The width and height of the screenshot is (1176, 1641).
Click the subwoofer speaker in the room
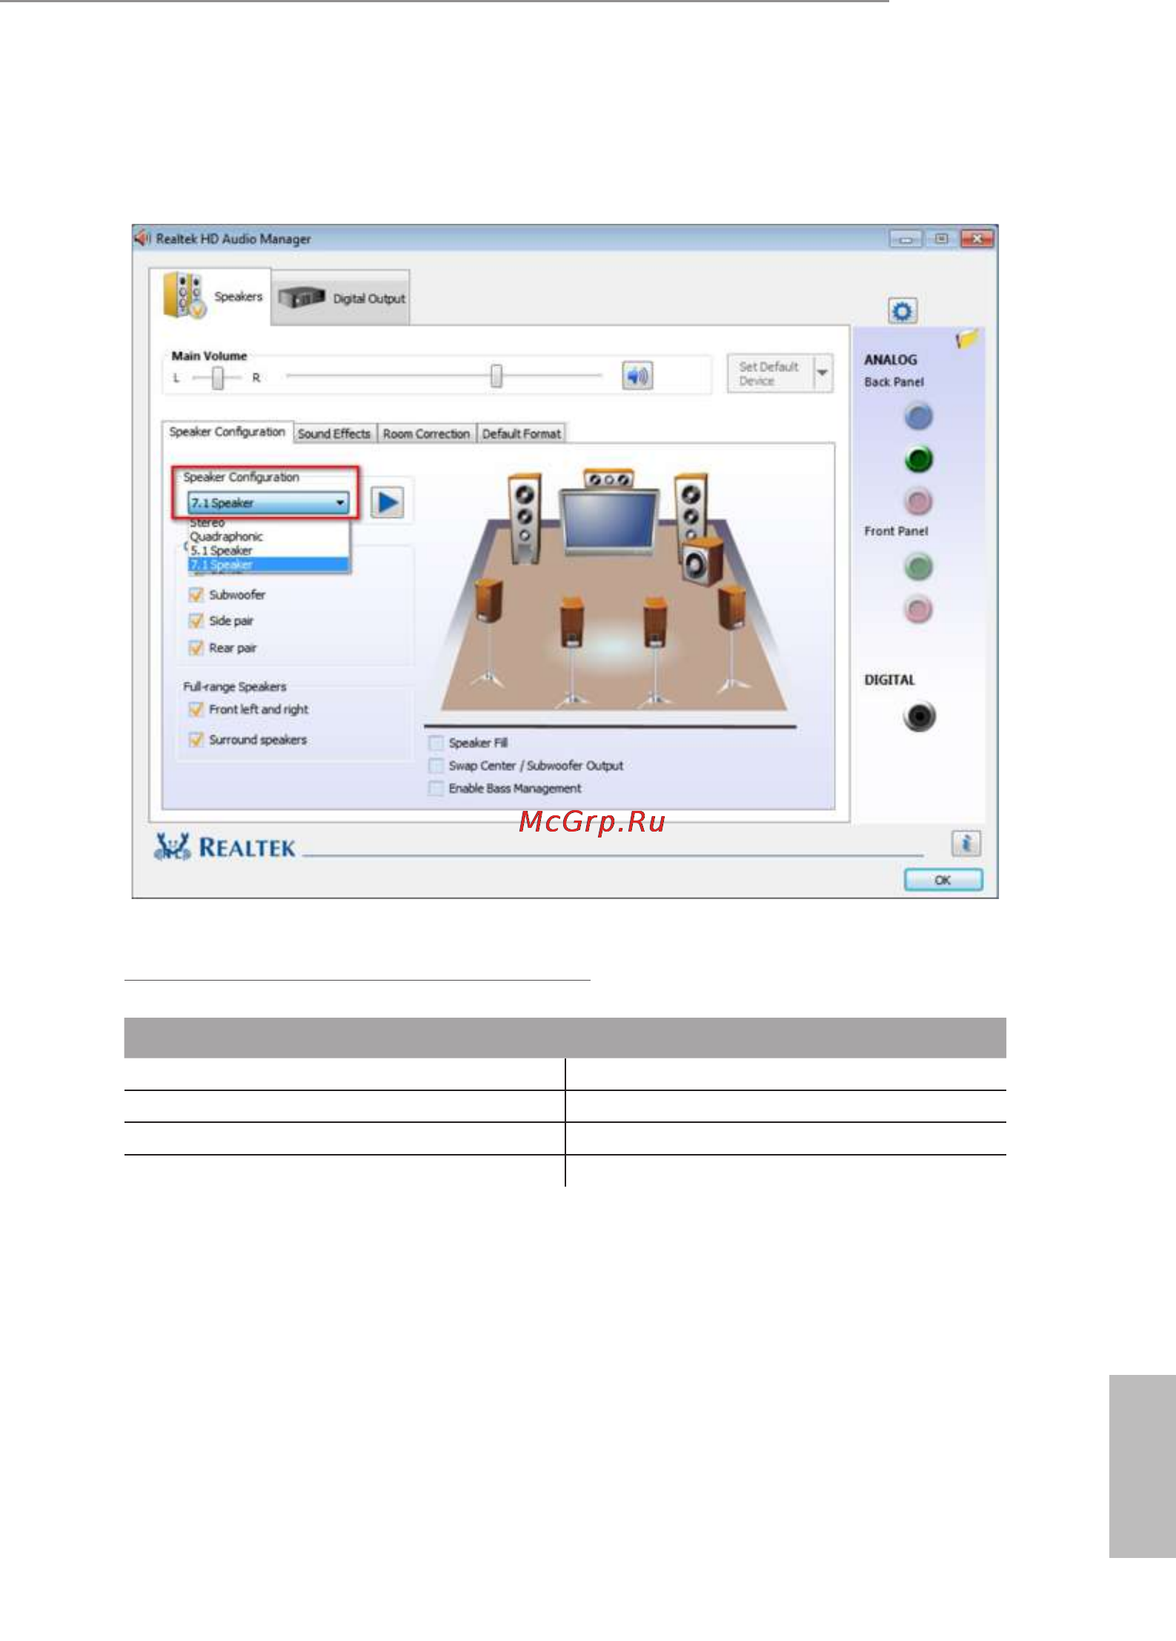(702, 562)
